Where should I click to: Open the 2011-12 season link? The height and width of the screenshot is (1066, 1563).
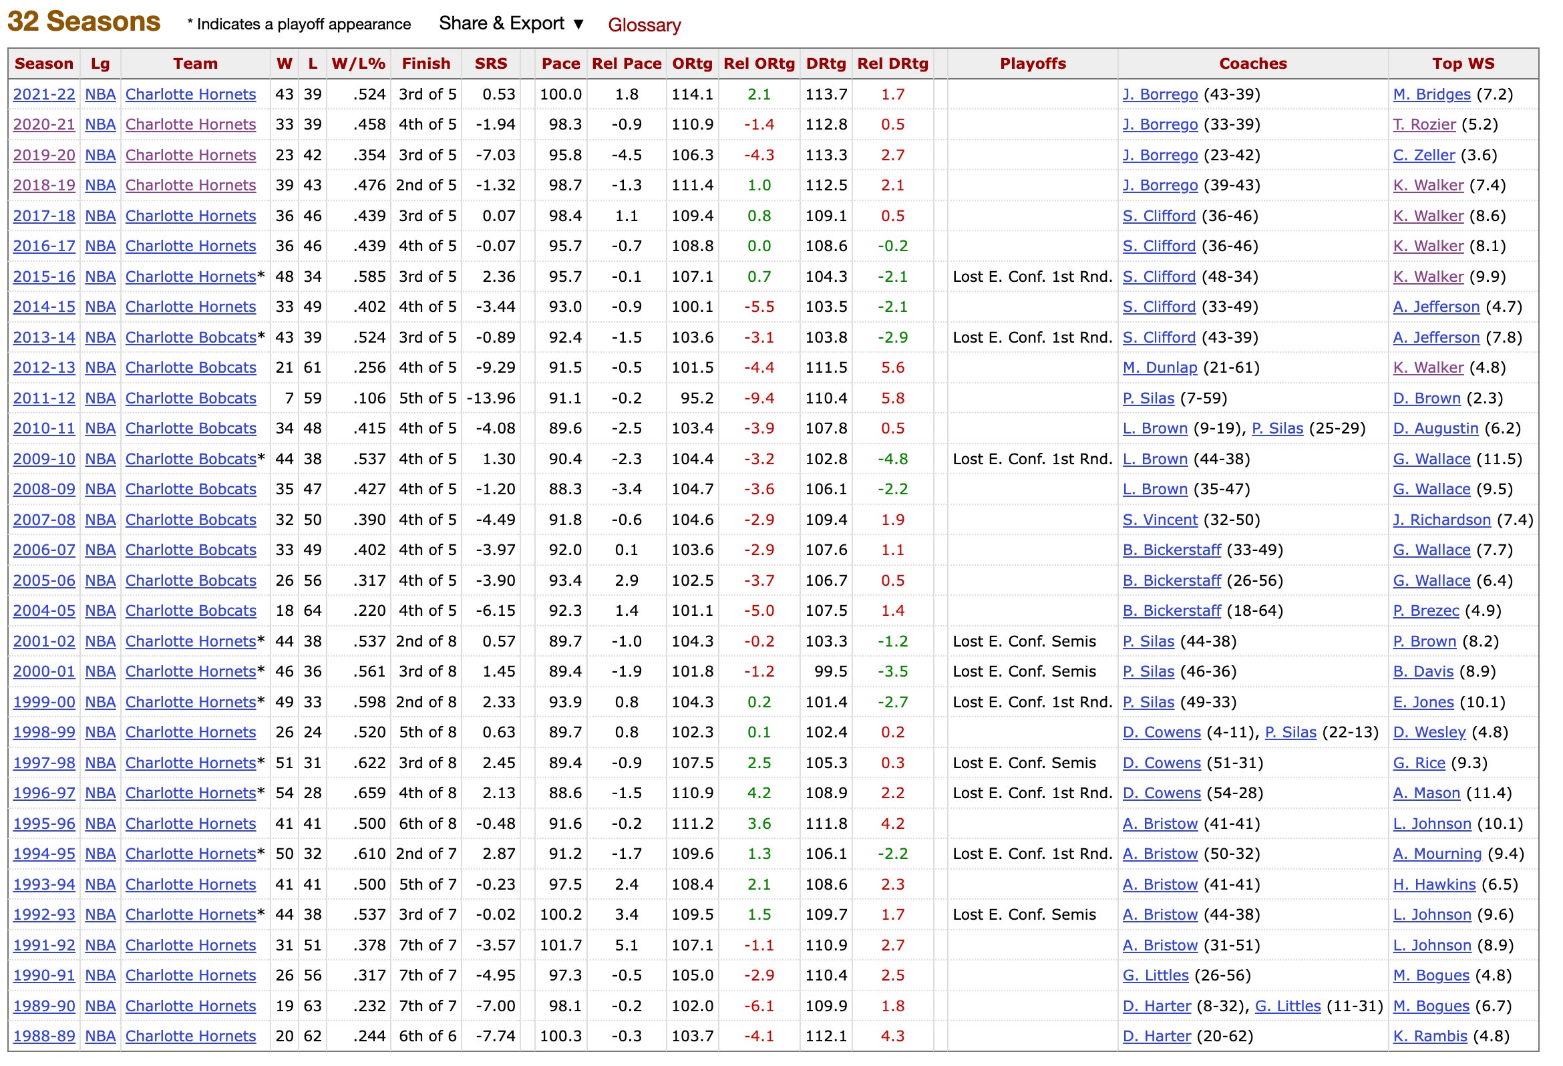(43, 399)
